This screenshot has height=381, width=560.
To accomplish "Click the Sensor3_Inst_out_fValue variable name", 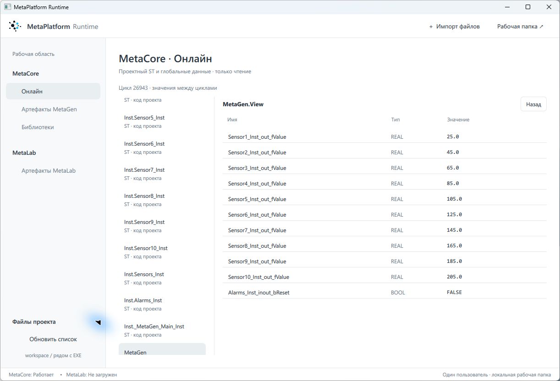I will tap(257, 168).
